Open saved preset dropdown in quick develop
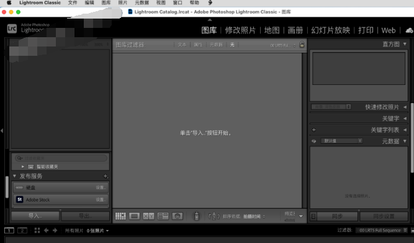This screenshot has width=414, height=243. [x=331, y=107]
